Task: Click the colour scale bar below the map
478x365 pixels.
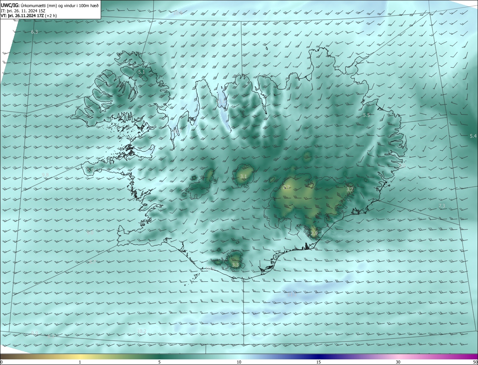Action: 239,356
